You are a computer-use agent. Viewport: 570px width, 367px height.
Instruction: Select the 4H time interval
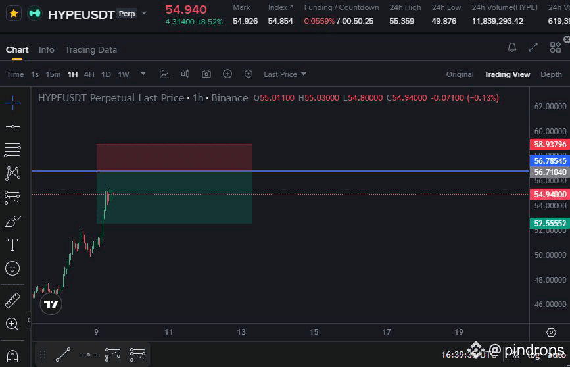89,74
